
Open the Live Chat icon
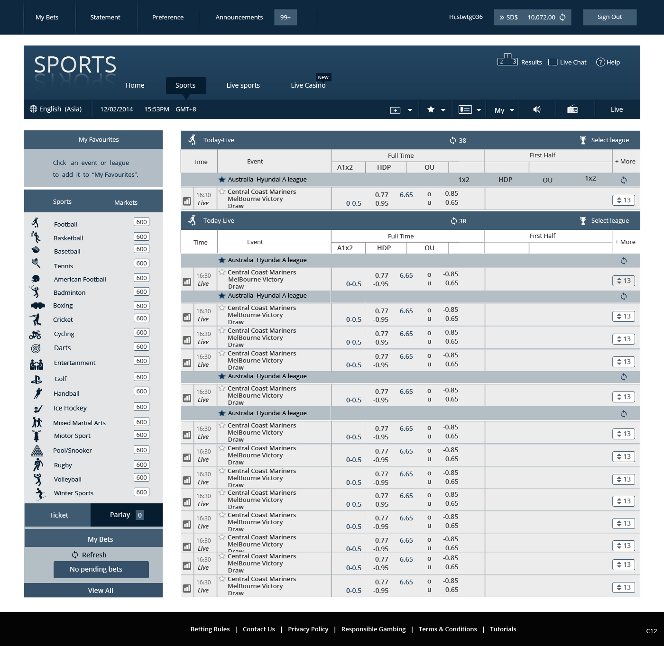point(553,62)
